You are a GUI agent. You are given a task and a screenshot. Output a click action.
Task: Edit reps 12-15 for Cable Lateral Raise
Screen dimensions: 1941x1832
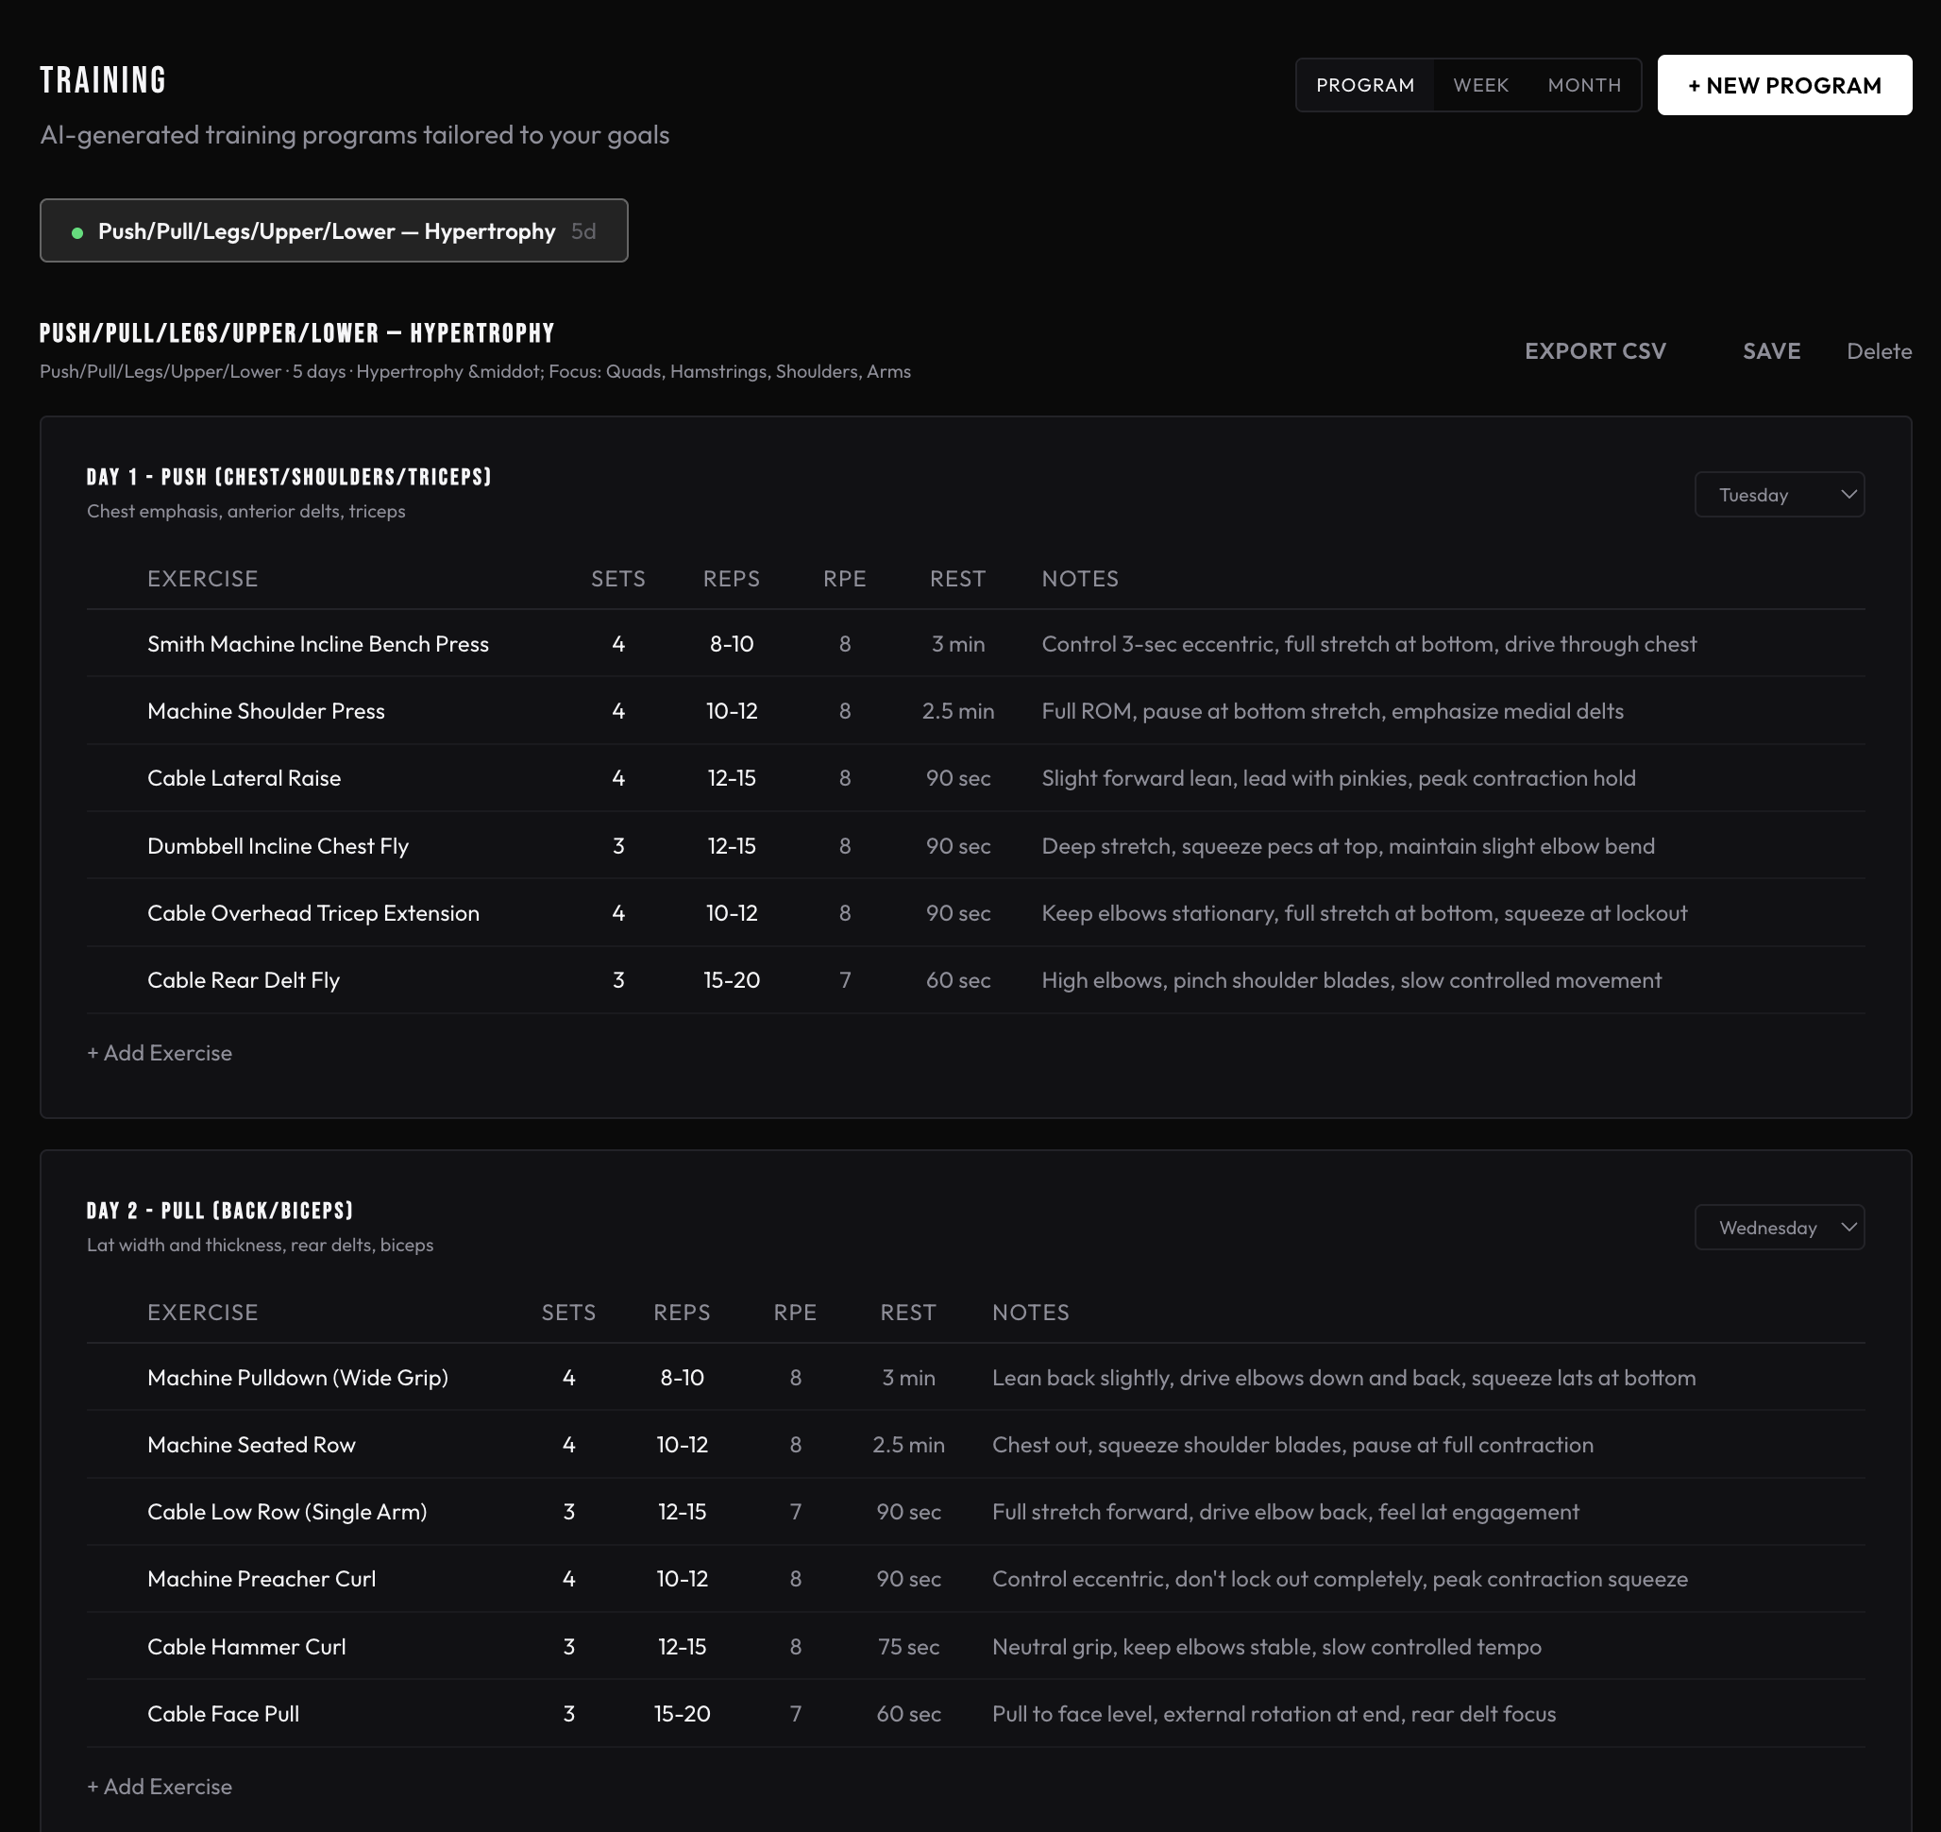pyautogui.click(x=732, y=778)
